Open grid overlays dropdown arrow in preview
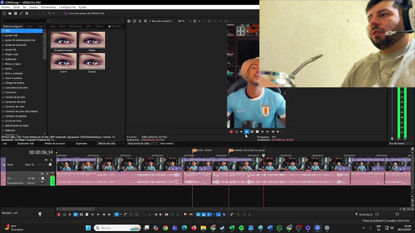Screen dimensions: 415x233 point(198,21)
